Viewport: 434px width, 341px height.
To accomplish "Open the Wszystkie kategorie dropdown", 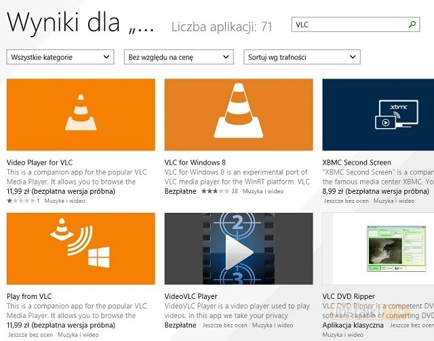I will 60,57.
